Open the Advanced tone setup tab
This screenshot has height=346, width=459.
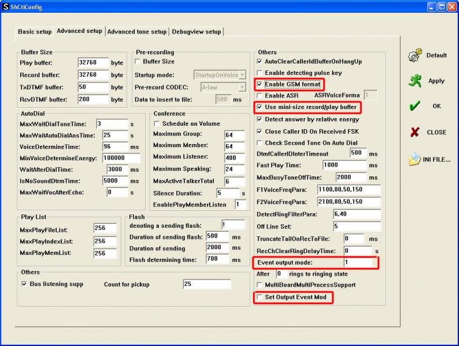coord(136,32)
